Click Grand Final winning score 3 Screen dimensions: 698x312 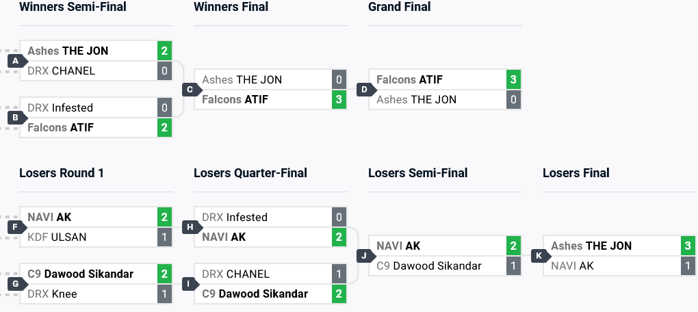[513, 79]
